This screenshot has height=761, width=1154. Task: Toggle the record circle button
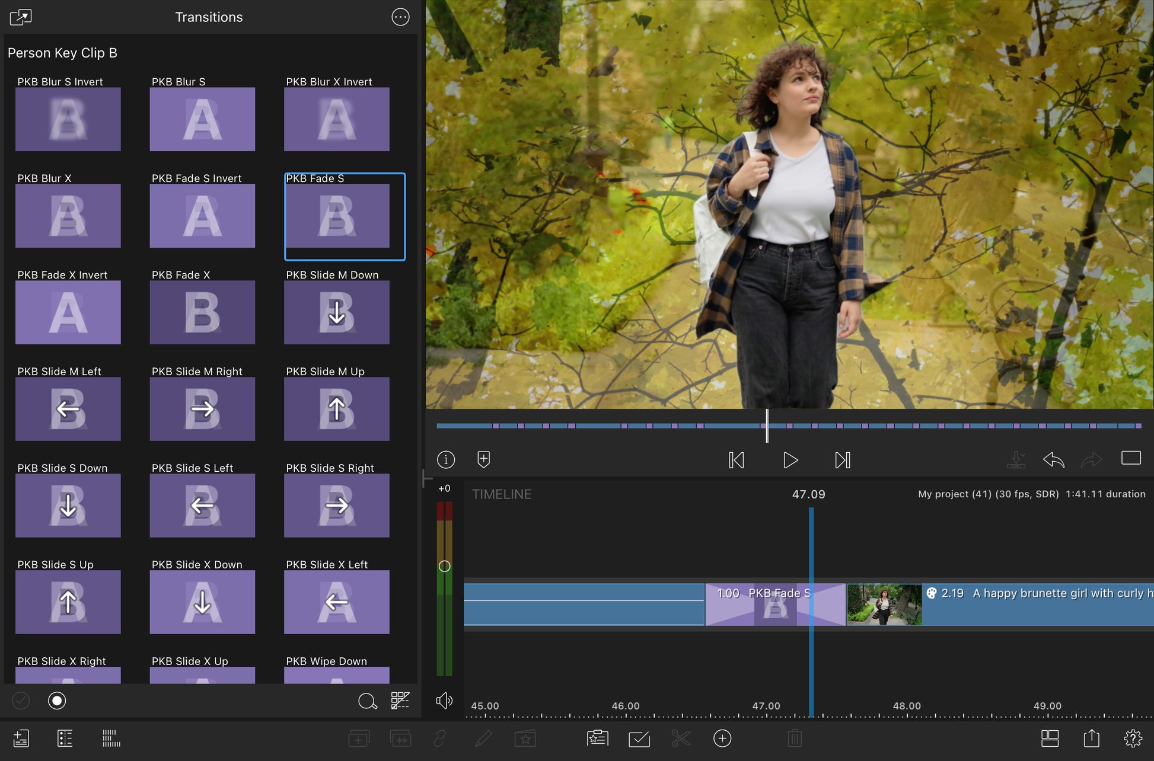[57, 701]
